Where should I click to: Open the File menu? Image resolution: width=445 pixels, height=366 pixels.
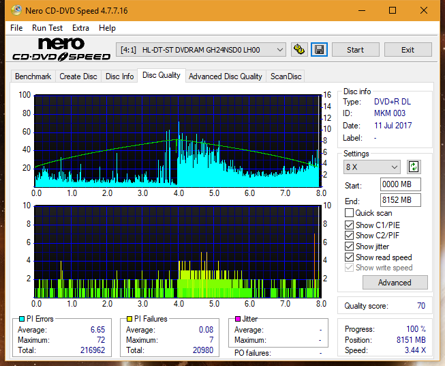click(x=16, y=28)
